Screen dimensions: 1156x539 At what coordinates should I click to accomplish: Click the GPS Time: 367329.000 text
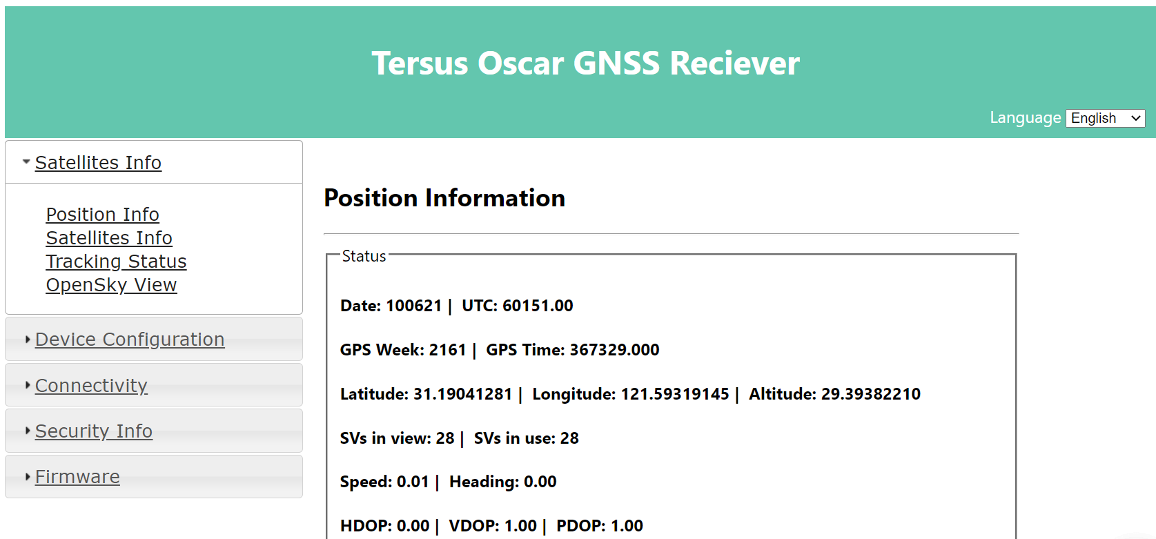573,350
